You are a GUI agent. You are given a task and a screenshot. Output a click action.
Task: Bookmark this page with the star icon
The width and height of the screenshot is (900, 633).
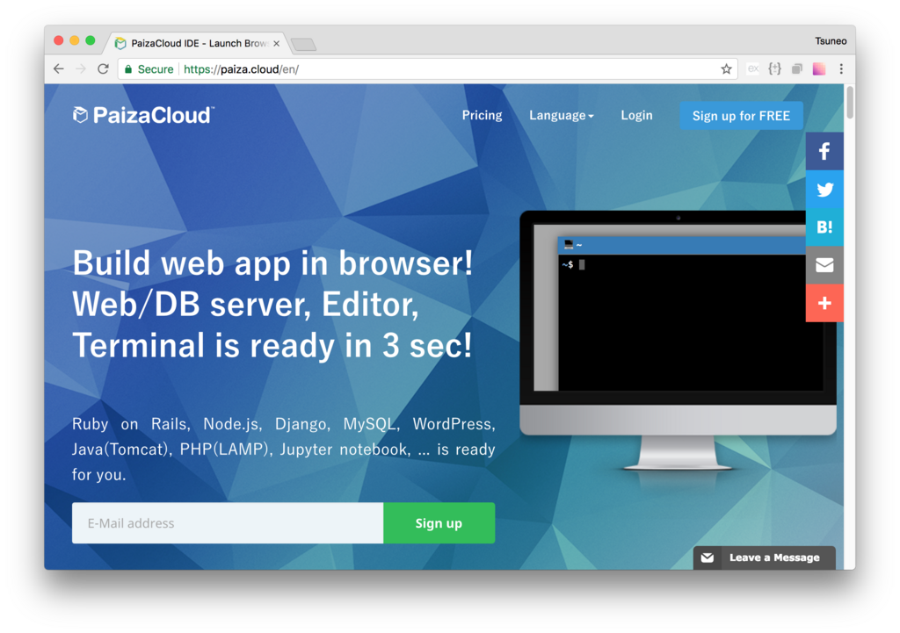pos(726,69)
